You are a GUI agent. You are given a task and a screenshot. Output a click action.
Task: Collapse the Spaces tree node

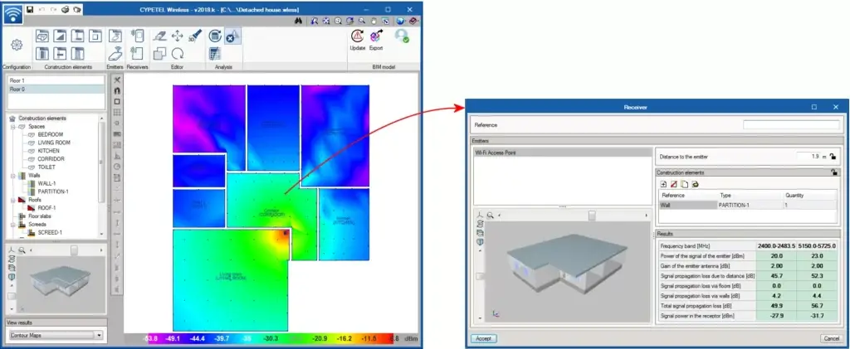[x=12, y=126]
